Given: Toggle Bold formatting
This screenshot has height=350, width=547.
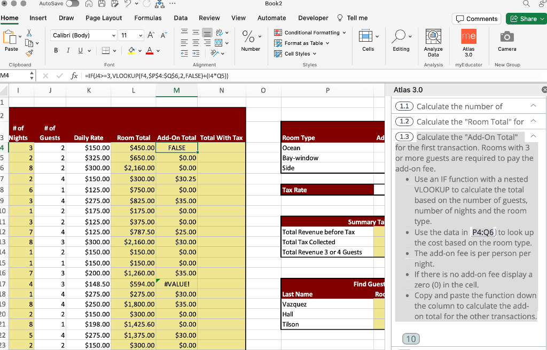Looking at the screenshot, I should point(56,51).
